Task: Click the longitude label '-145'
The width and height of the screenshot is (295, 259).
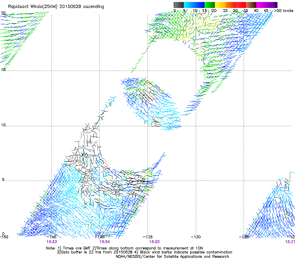Action: (x=52, y=237)
